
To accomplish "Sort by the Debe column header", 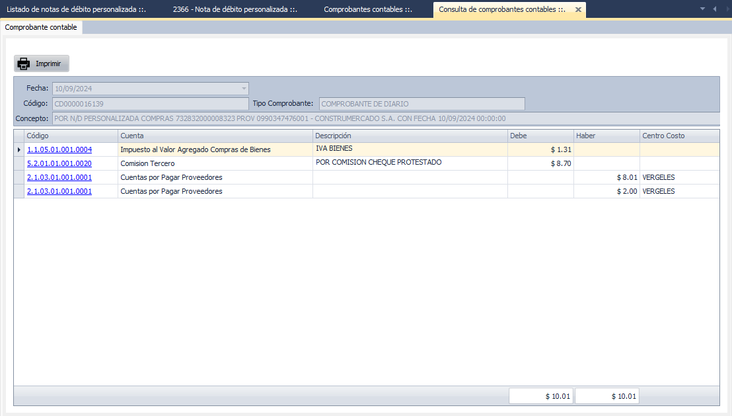I will (540, 136).
